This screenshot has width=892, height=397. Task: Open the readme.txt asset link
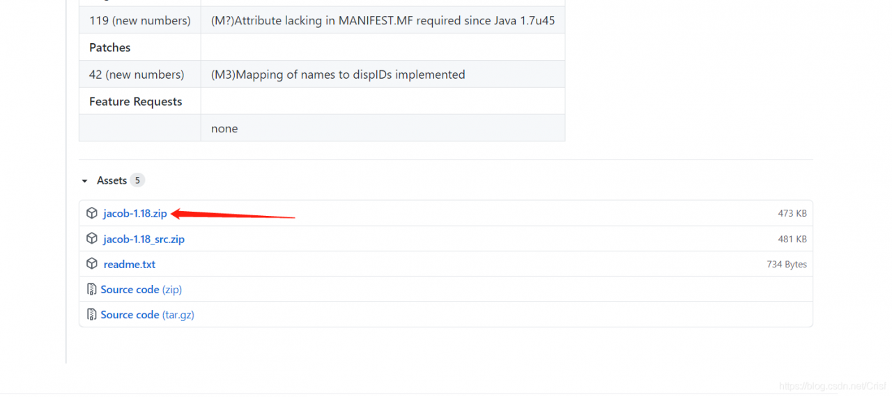(130, 264)
